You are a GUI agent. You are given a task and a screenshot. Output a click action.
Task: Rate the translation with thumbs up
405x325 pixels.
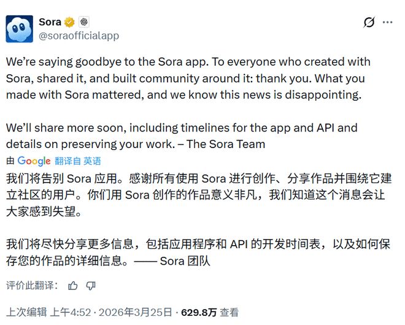click(73, 286)
